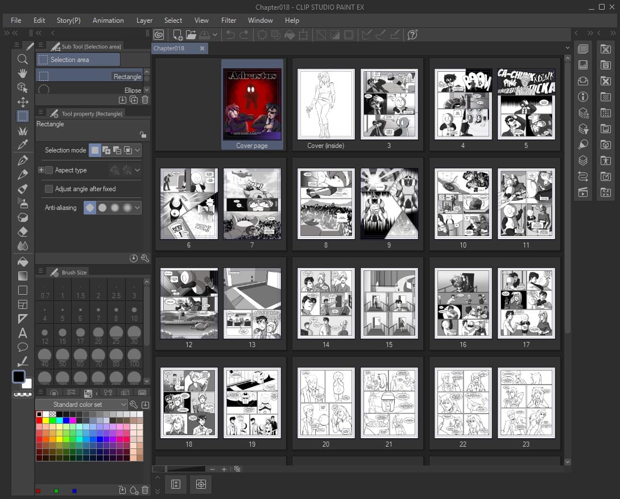
Task: Select the Text tool
Action: click(x=22, y=333)
